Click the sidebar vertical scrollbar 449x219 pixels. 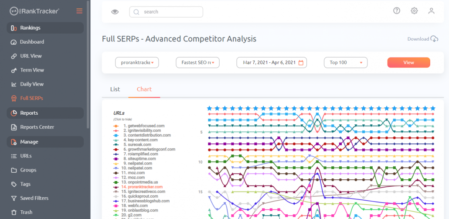[88, 65]
